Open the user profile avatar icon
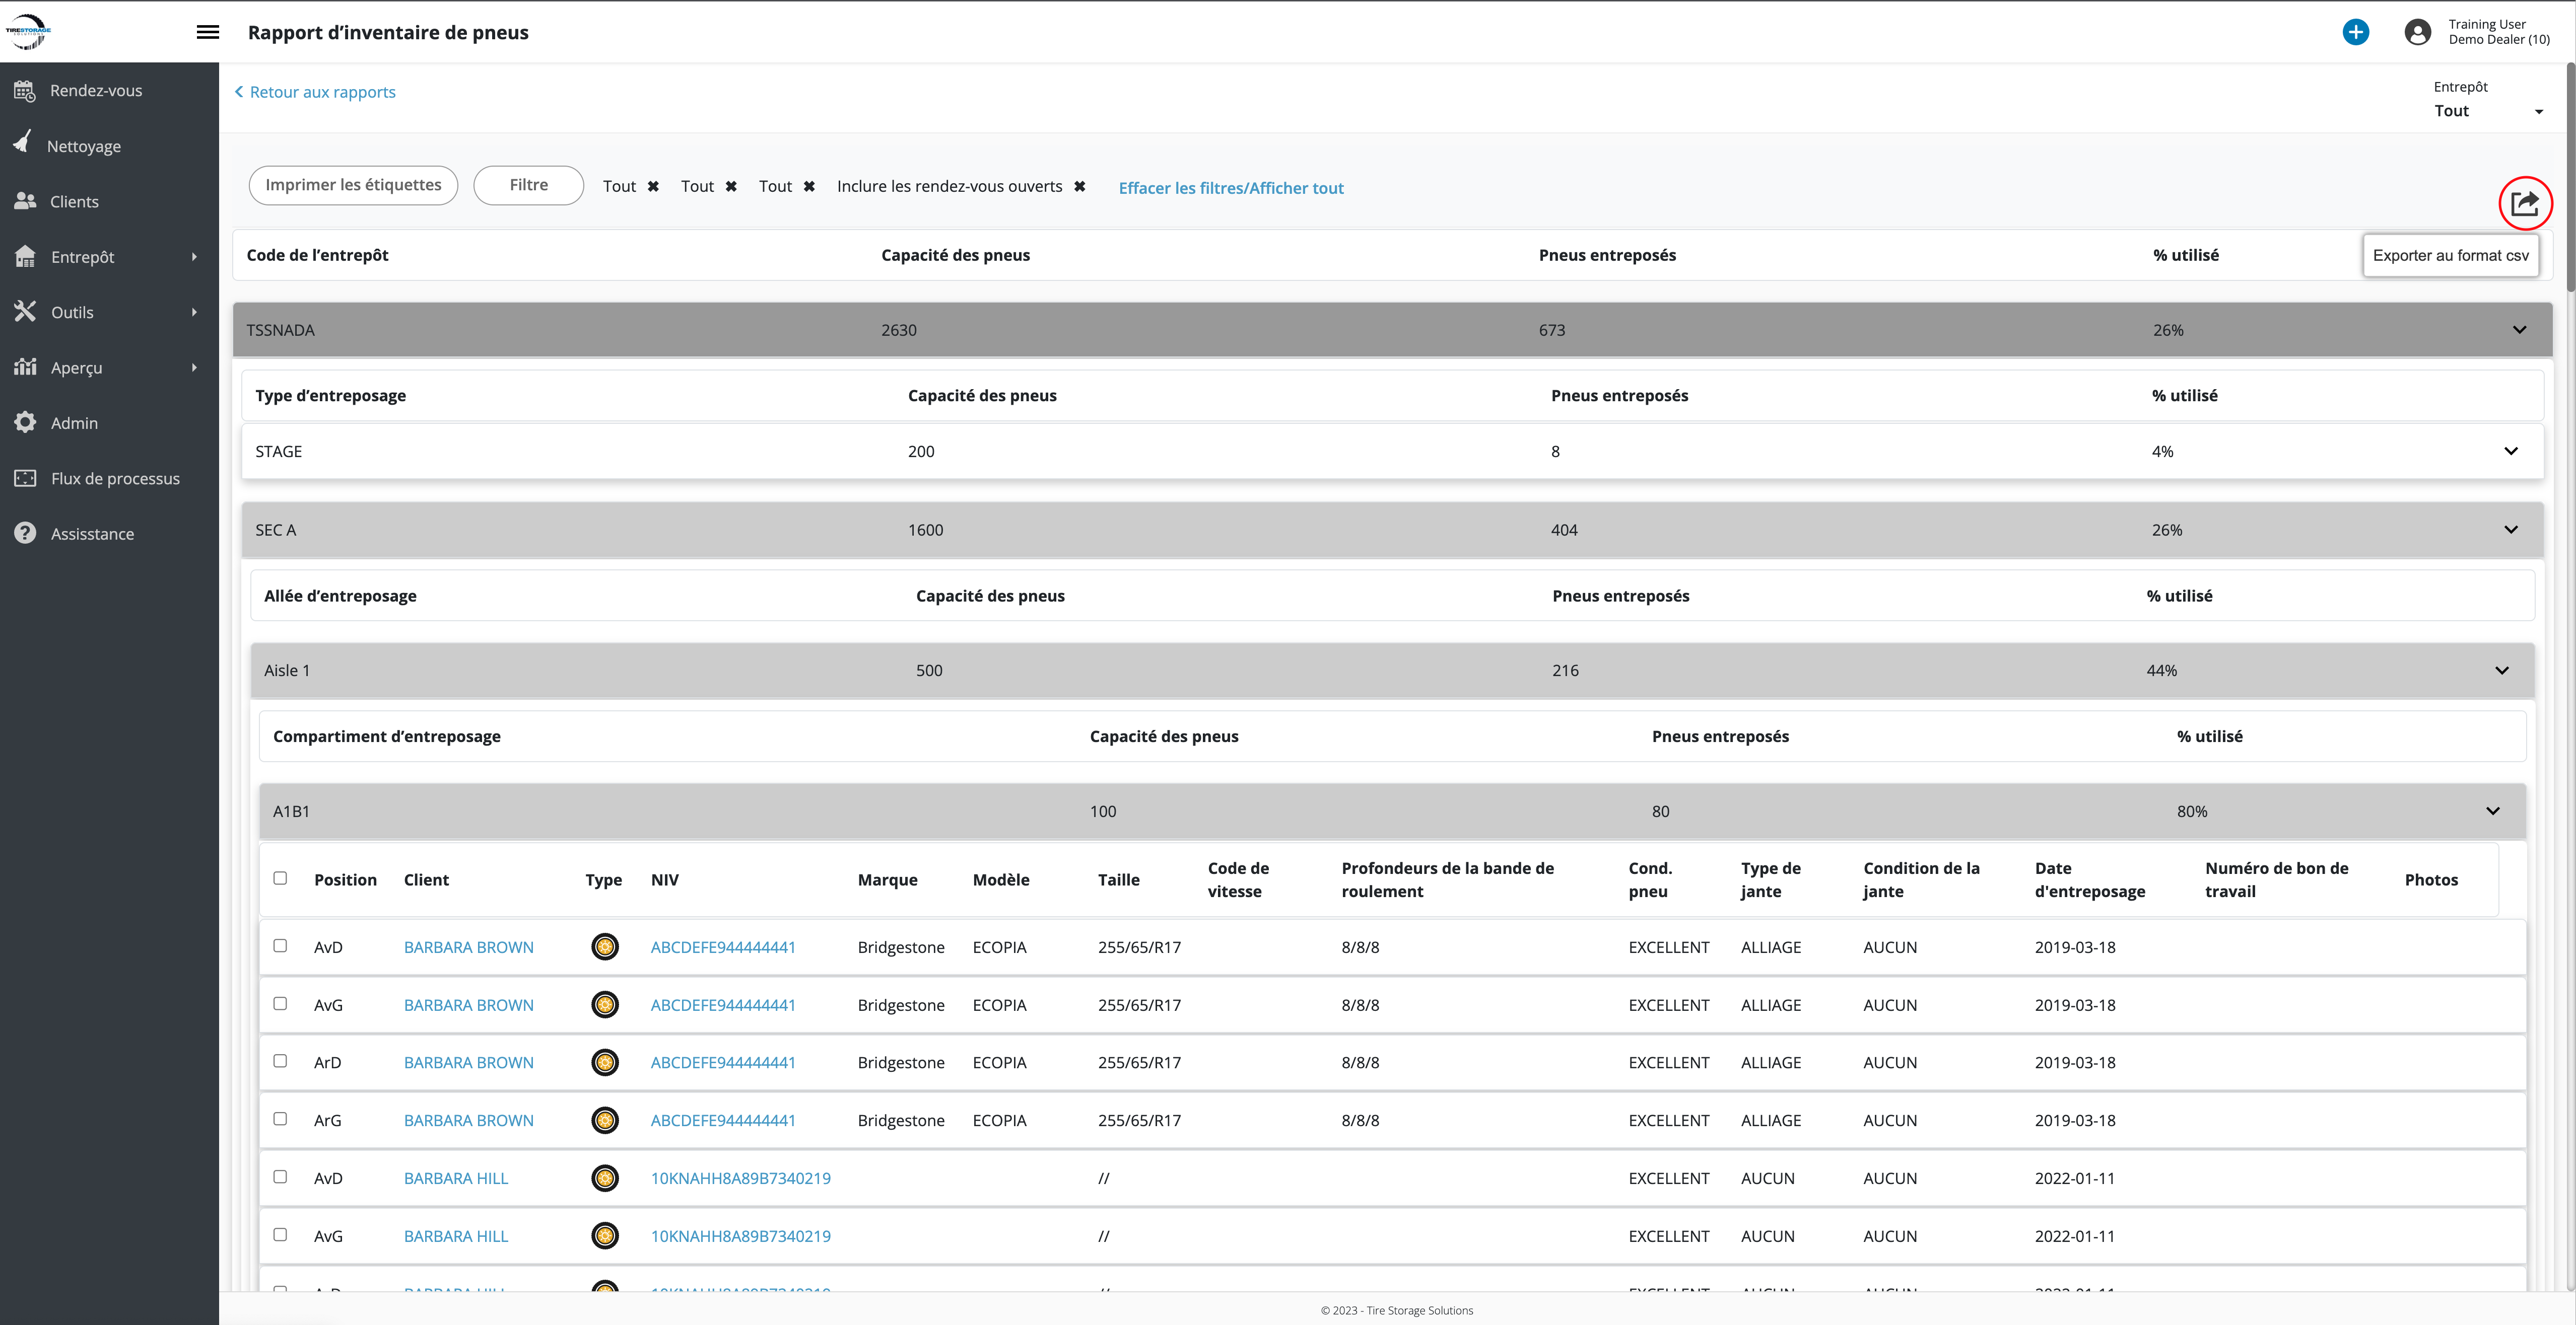Screen dimensions: 2576x1325 tap(2417, 32)
